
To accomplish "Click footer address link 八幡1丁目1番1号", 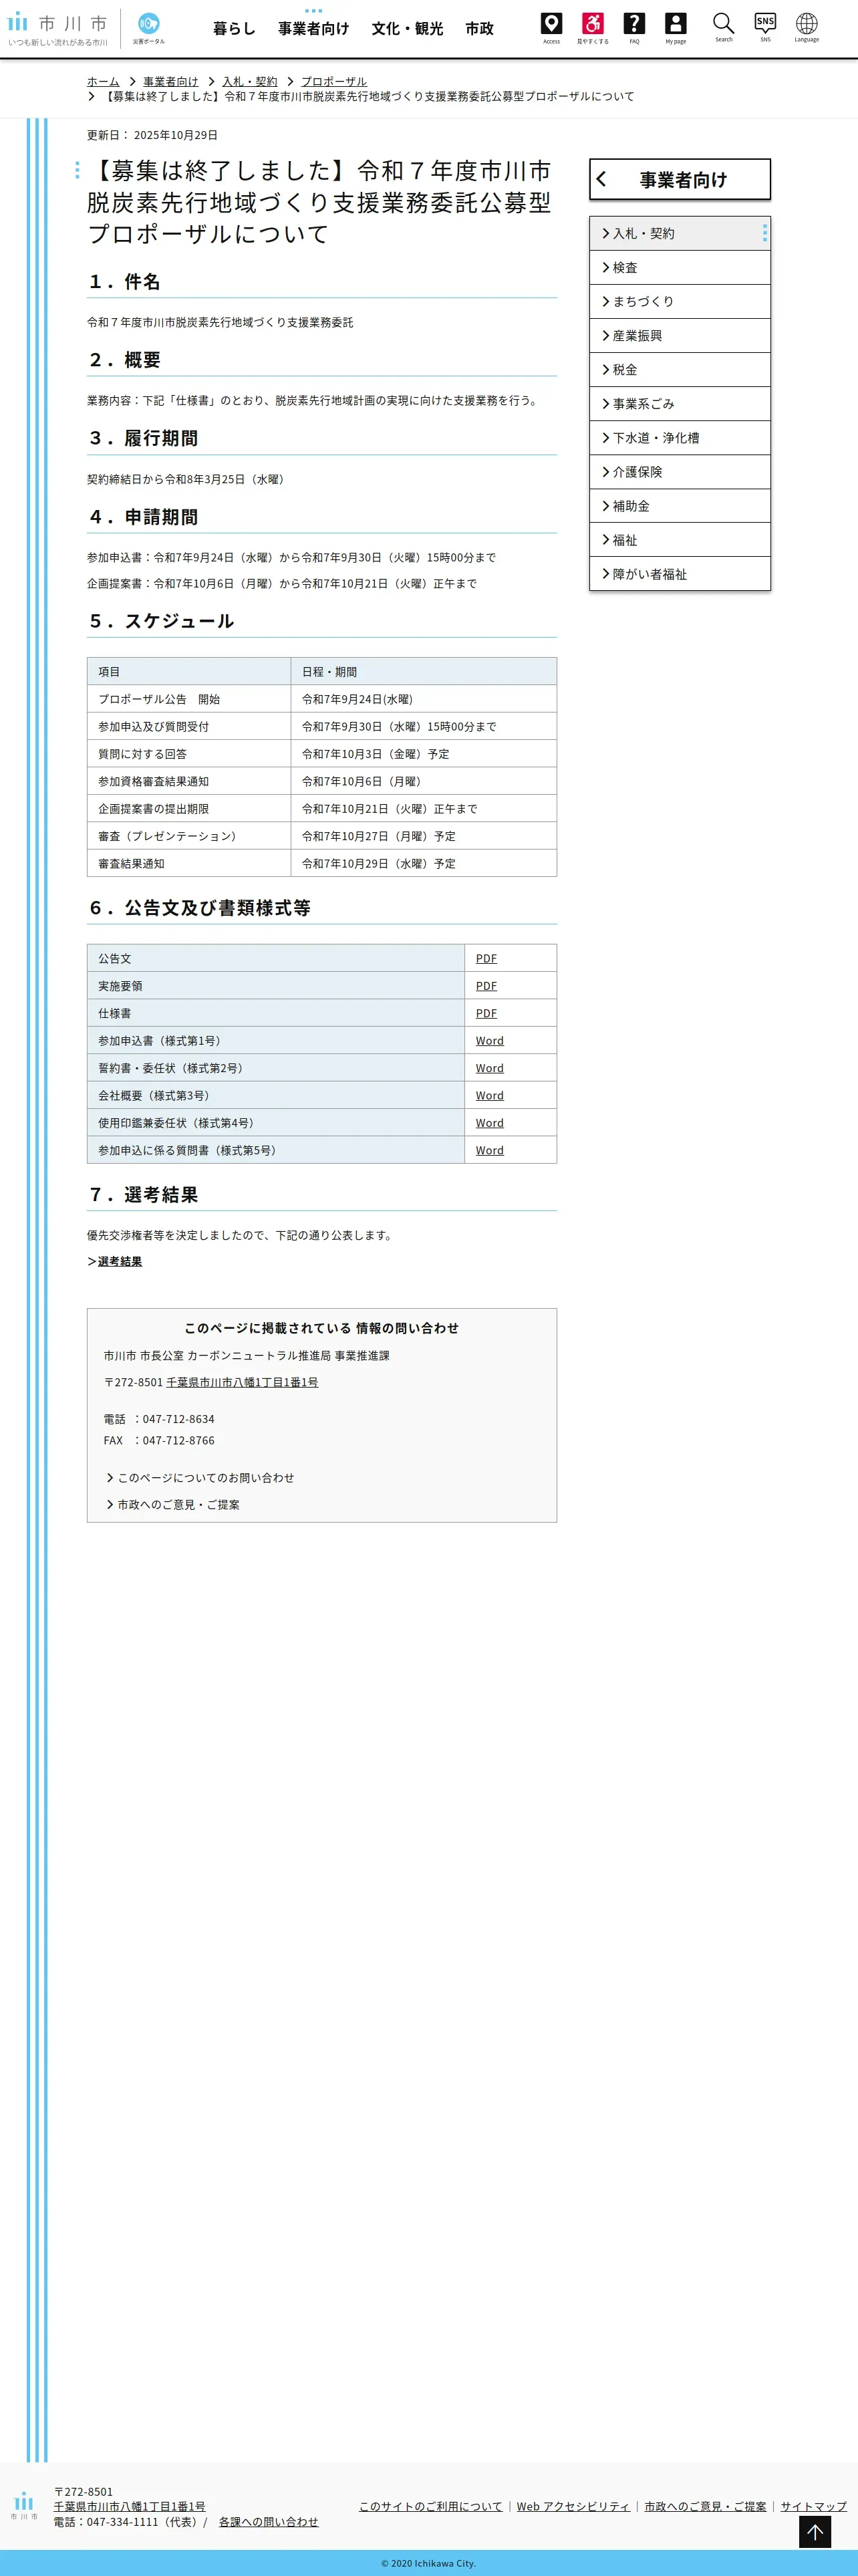I will [130, 2507].
